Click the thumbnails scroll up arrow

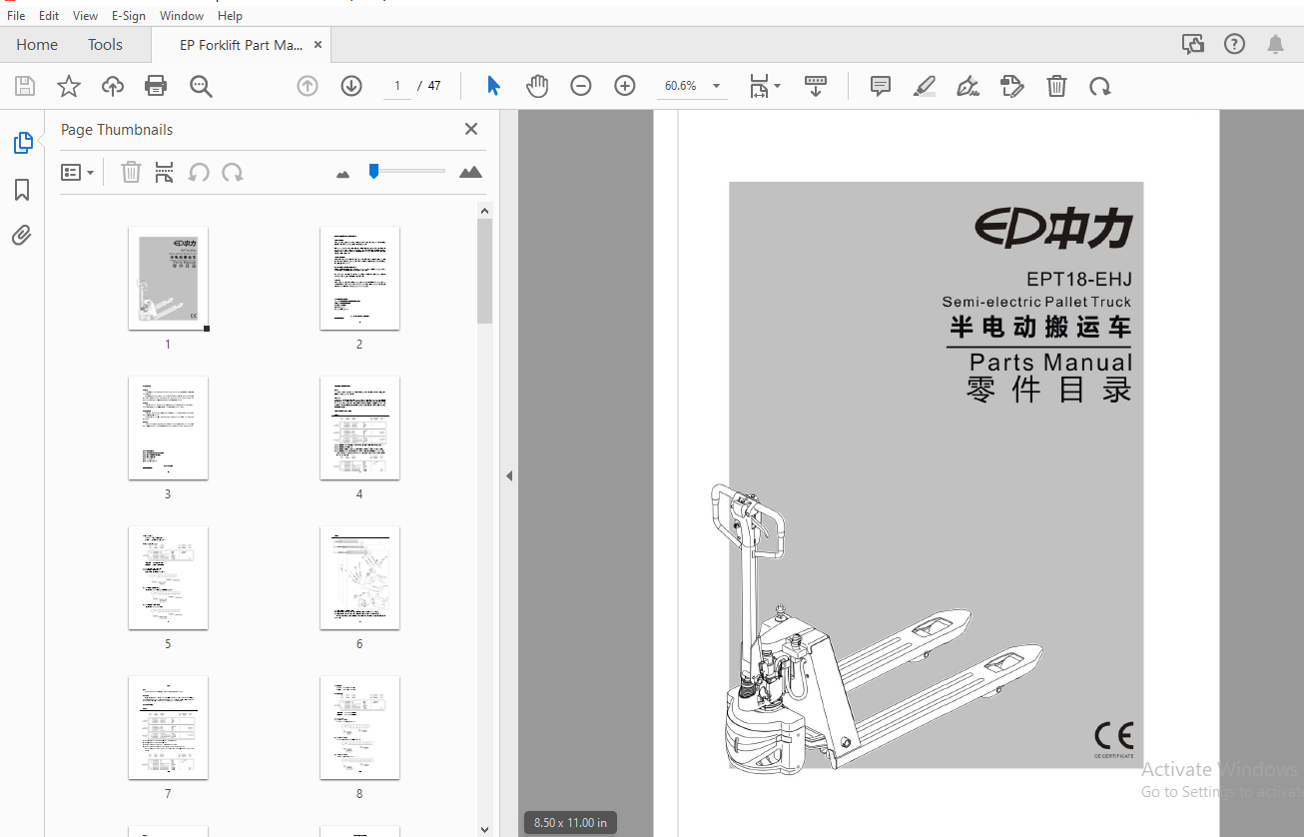[x=484, y=211]
